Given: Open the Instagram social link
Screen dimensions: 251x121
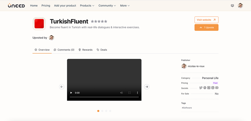Looking at the screenshot, I should click(x=213, y=88).
